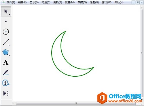Click the Sketchpad document icon in menu bar
144x106 pixels.
coord(3,2)
